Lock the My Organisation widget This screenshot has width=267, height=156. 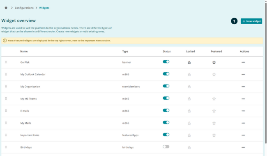tap(189, 87)
